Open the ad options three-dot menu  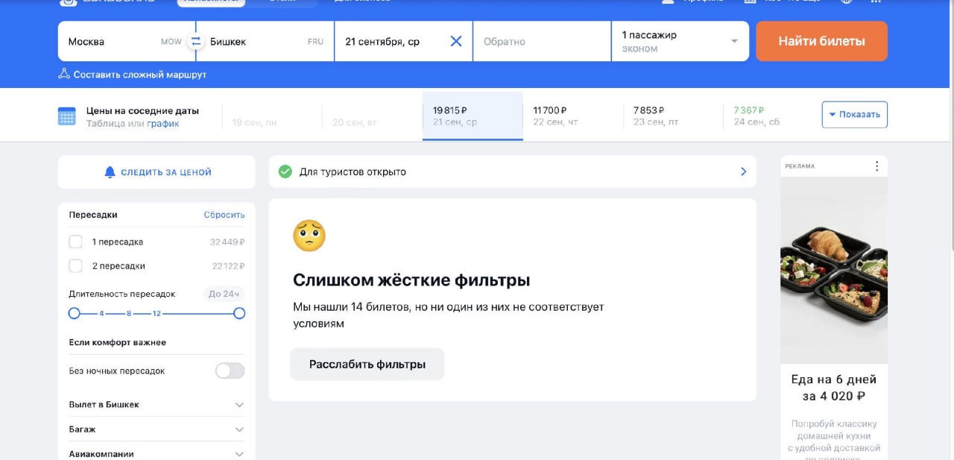876,166
